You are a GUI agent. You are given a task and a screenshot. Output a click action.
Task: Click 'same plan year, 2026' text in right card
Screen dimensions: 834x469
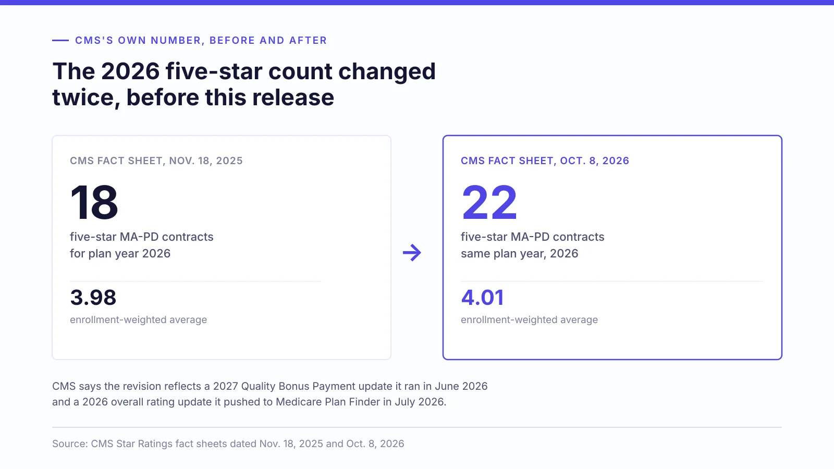(520, 253)
